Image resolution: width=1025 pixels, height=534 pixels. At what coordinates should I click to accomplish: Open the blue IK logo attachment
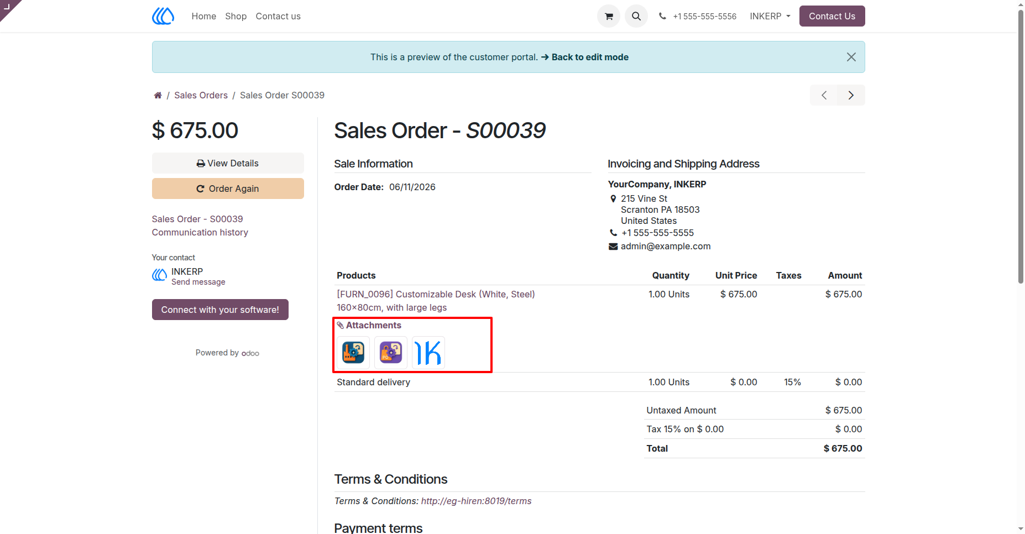coord(428,352)
